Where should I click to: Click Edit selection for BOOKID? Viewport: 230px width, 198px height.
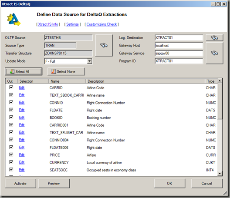coord(22,117)
